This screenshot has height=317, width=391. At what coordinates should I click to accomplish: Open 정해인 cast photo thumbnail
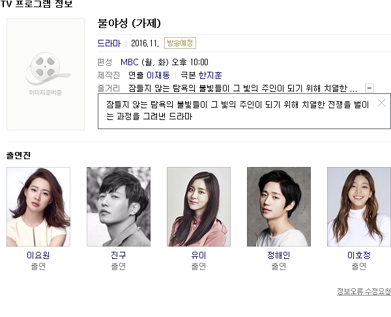tap(279, 207)
